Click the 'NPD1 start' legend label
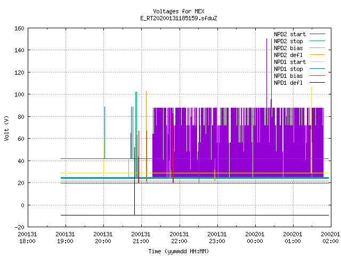 (x=290, y=62)
